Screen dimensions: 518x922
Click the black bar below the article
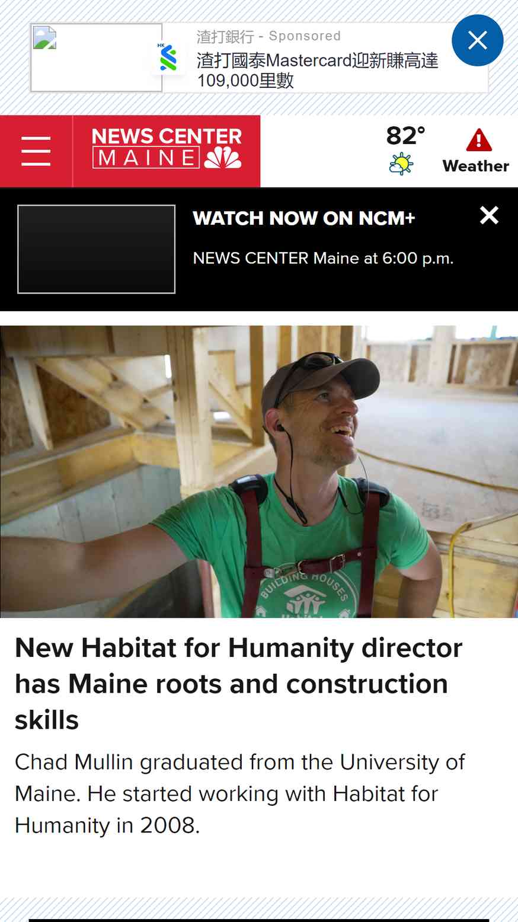[x=259, y=920]
